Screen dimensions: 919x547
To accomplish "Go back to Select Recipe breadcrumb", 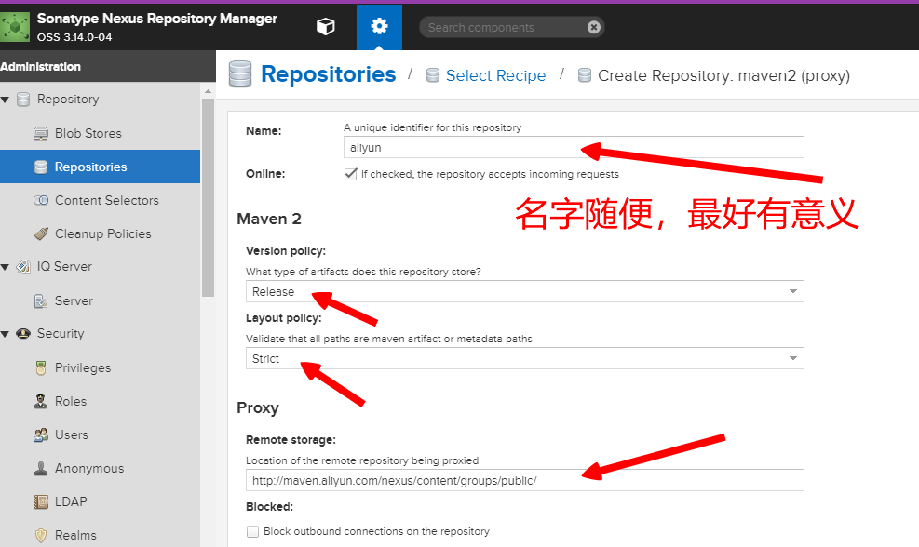I will [496, 75].
